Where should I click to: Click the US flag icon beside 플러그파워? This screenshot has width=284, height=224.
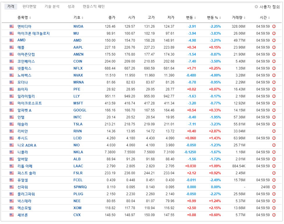(x=12, y=194)
